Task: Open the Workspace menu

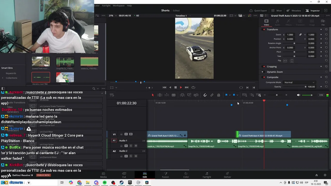Action: (118, 5)
